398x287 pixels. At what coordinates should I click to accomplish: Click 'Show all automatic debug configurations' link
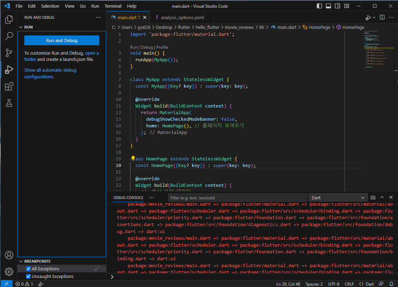coord(50,73)
